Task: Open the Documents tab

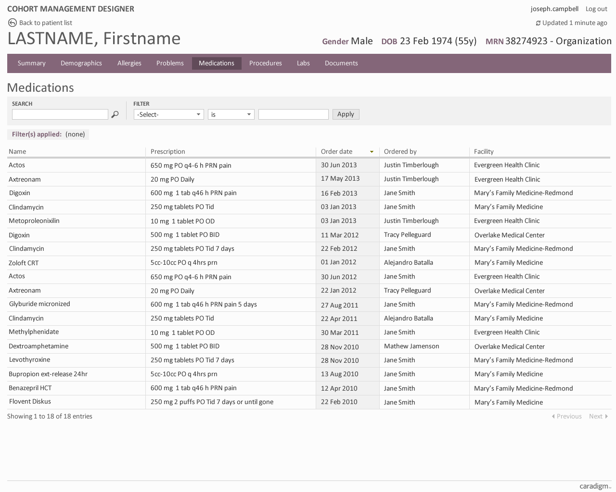Action: tap(341, 63)
